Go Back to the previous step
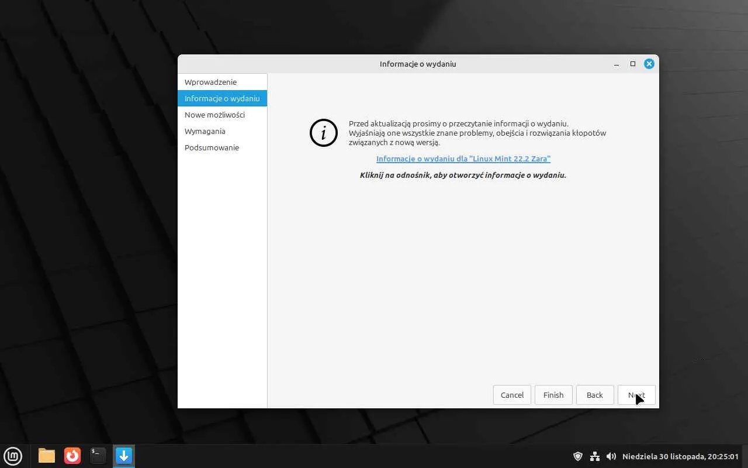The width and height of the screenshot is (748, 468). coord(595,395)
